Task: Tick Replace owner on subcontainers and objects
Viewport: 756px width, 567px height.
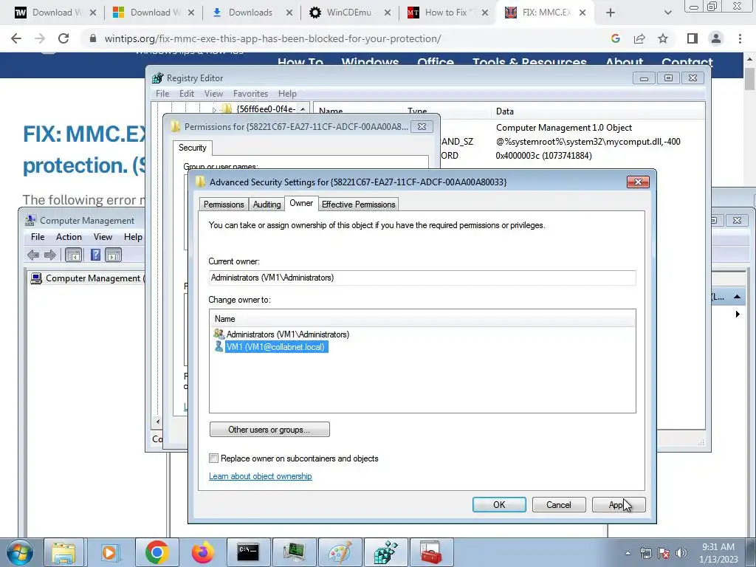Action: [x=213, y=458]
